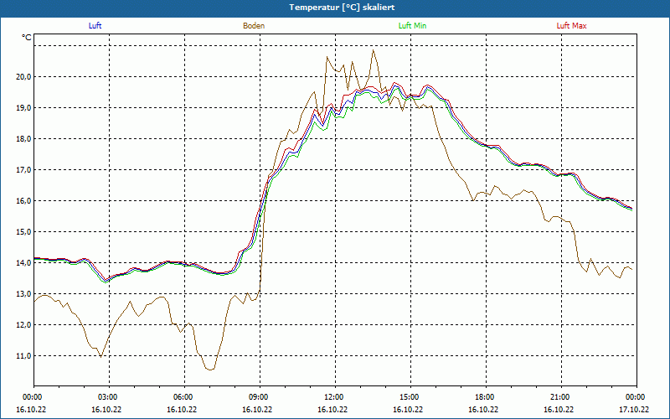The height and width of the screenshot is (419, 670).
Task: Click the 20,0 y-axis value
Action: click(x=24, y=77)
